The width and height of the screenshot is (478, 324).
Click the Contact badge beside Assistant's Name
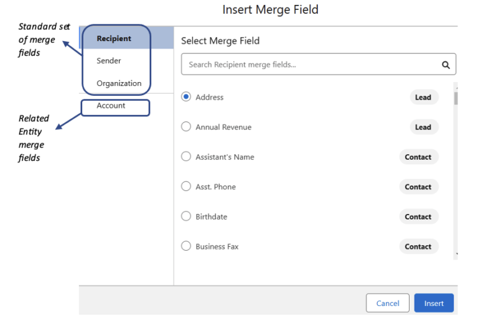[419, 157]
